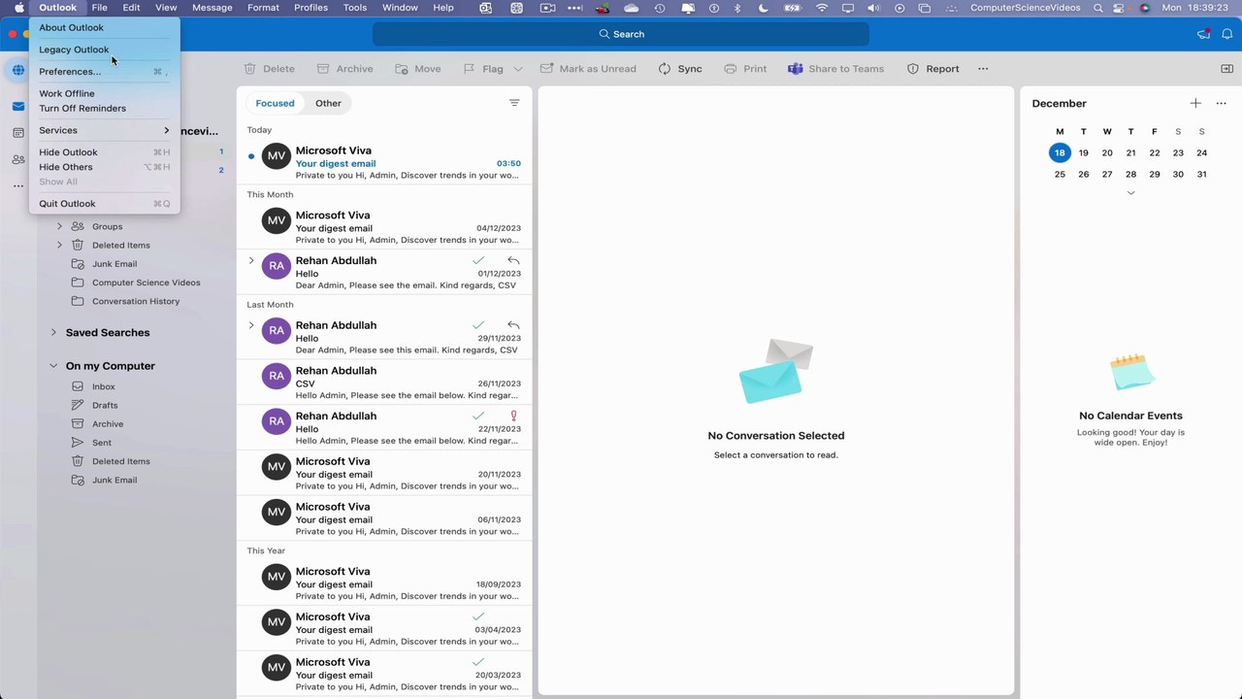1242x699 pixels.
Task: Click the Search field
Action: pyautogui.click(x=621, y=34)
